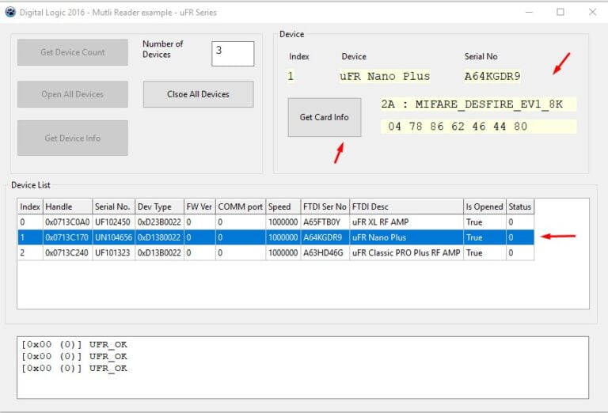Screen dimensions: 608x413
Task: Click the Dev Type column header
Action: (x=159, y=206)
